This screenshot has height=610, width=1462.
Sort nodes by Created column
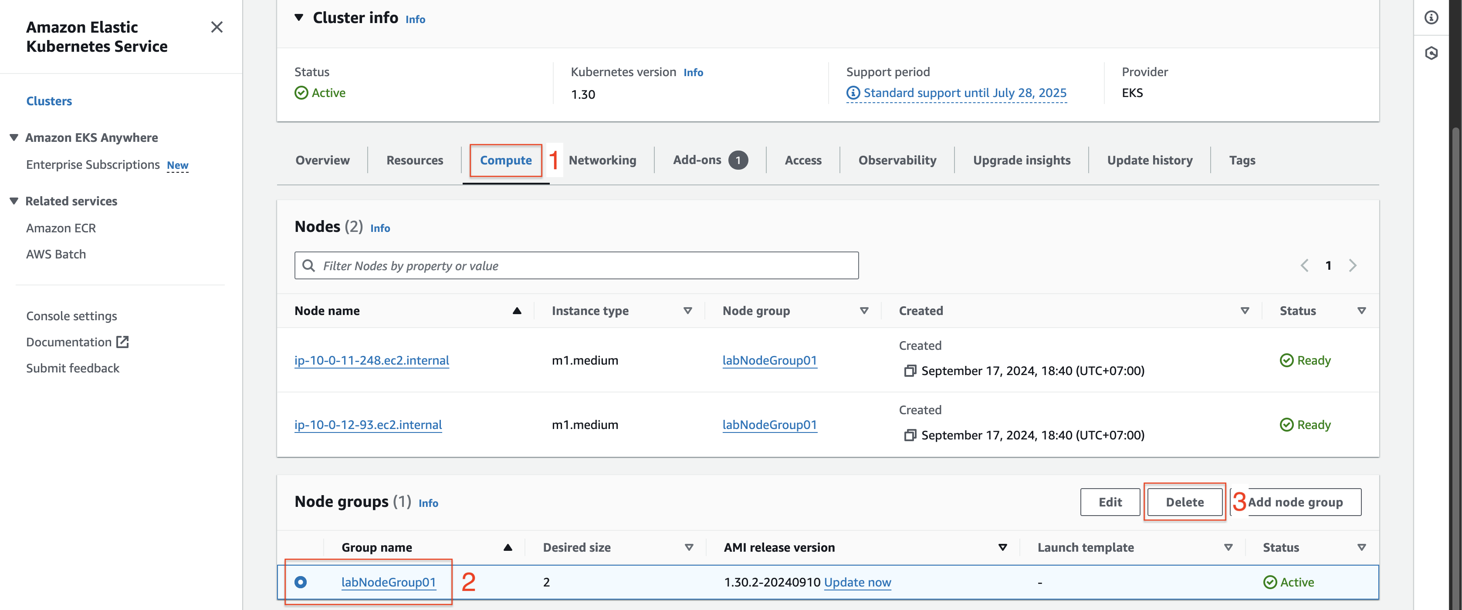pos(1245,311)
